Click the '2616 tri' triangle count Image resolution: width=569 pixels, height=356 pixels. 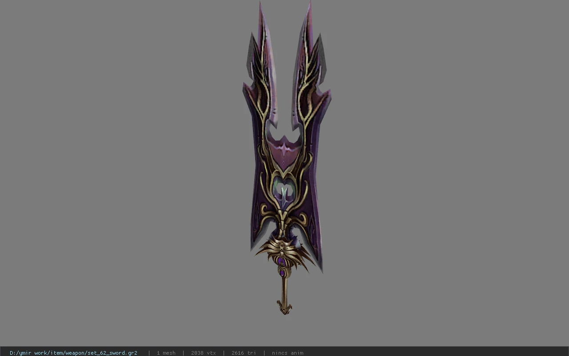pos(244,353)
